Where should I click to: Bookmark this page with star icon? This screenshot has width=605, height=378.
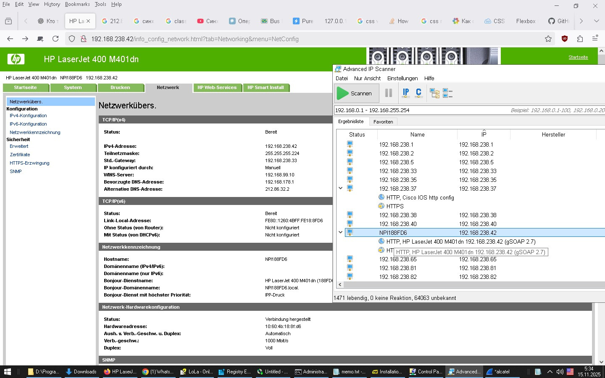tap(548, 39)
